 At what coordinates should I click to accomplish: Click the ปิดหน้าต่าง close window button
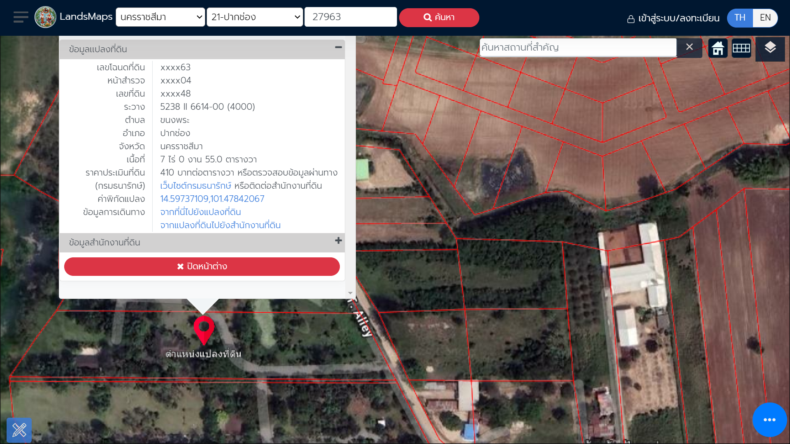tap(202, 266)
